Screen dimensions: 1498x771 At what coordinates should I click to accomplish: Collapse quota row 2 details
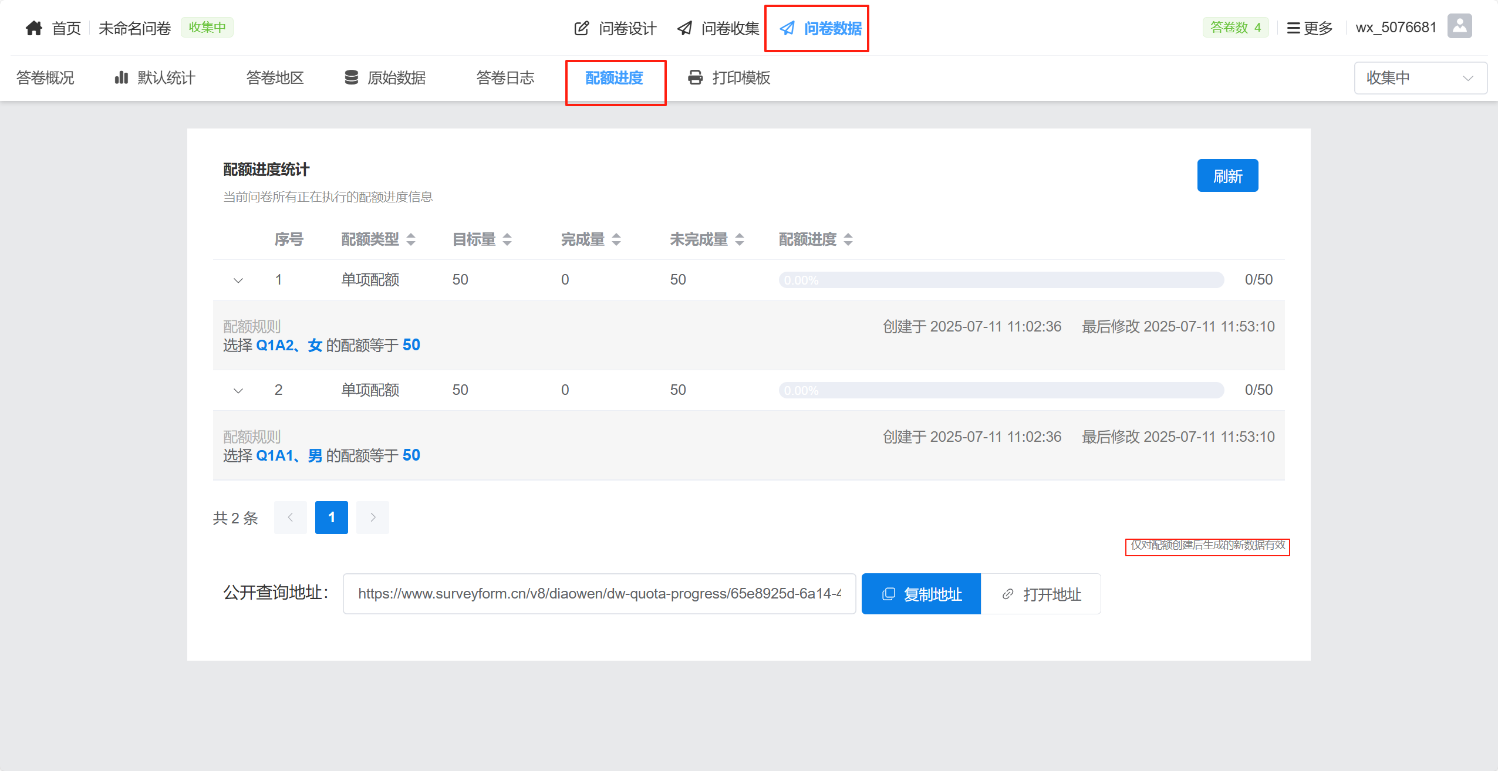[x=238, y=390]
